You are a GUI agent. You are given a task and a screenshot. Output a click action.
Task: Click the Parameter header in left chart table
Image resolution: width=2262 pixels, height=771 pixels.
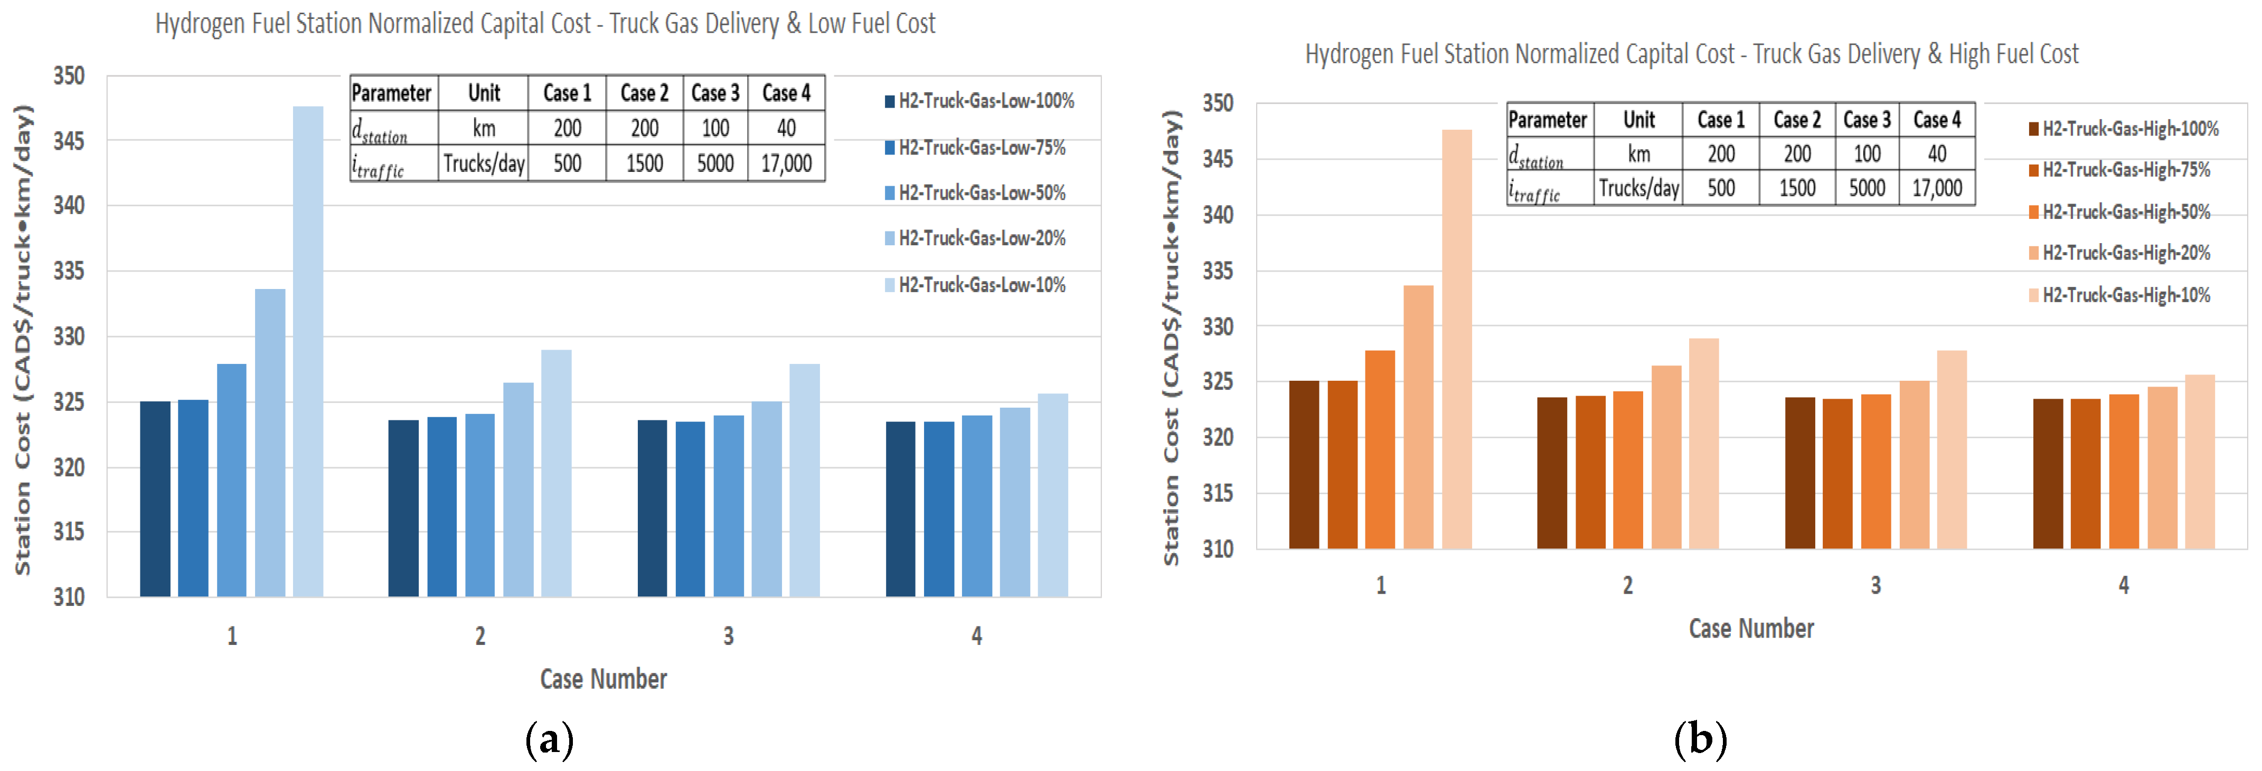point(392,93)
